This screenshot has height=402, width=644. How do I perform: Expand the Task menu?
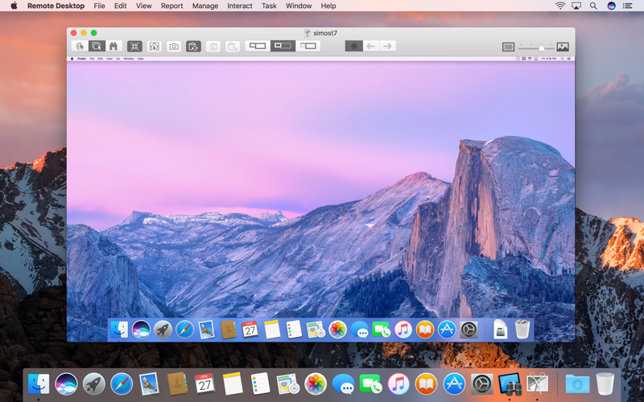coord(269,6)
